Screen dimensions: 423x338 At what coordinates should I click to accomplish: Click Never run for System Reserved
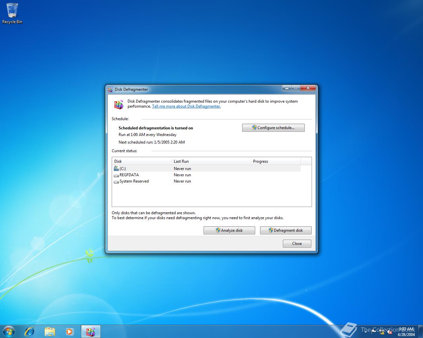click(182, 181)
